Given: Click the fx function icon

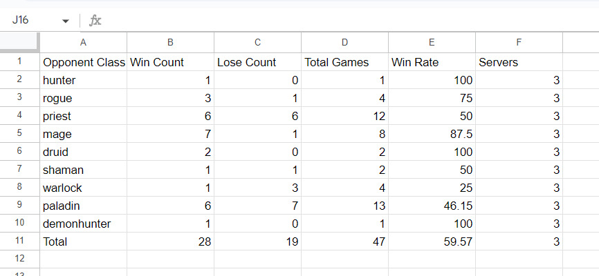Looking at the screenshot, I should pyautogui.click(x=95, y=21).
